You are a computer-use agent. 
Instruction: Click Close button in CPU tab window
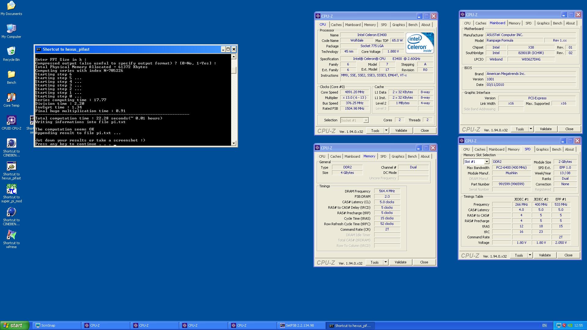(x=425, y=130)
